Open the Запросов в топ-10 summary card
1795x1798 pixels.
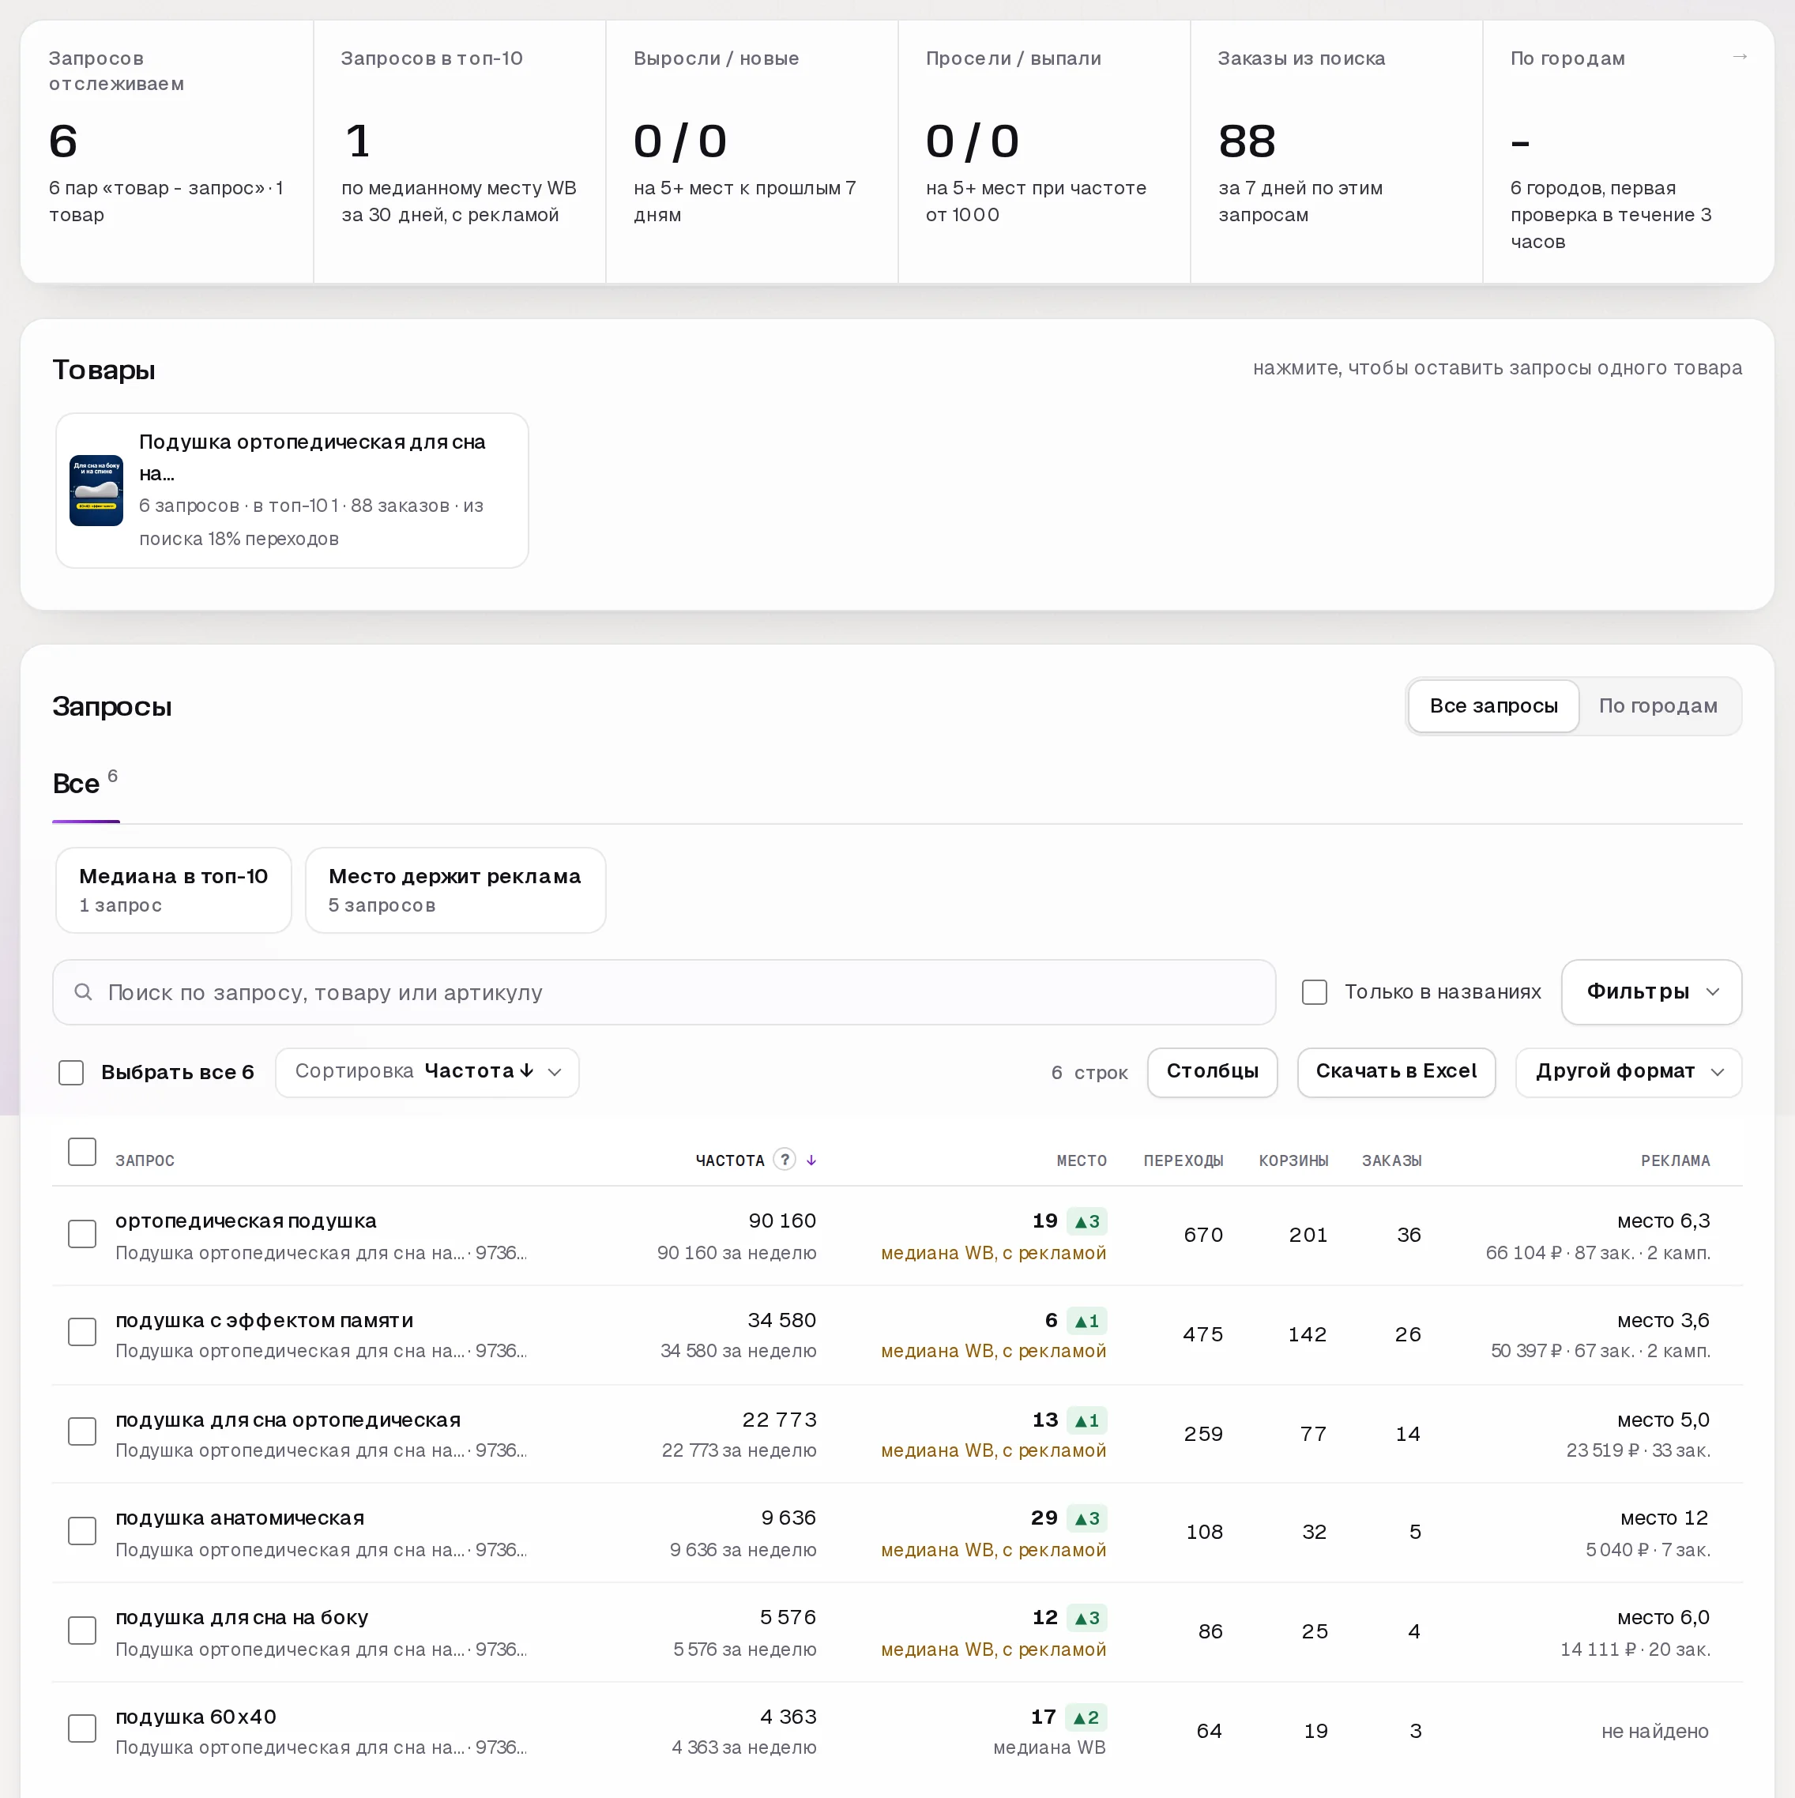(x=460, y=152)
